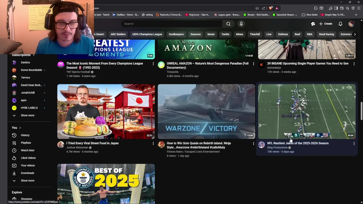Viewport: 363px width, 204px height.
Task: Open Dantics channel subscription
Action: click(x=25, y=62)
